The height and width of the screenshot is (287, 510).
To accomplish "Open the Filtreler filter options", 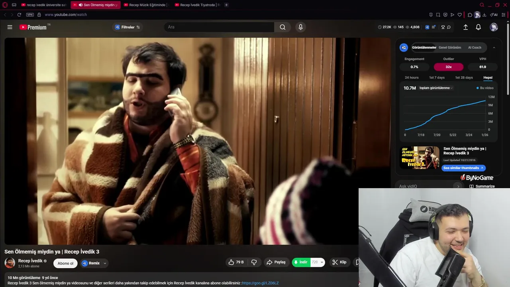I will coord(127,27).
